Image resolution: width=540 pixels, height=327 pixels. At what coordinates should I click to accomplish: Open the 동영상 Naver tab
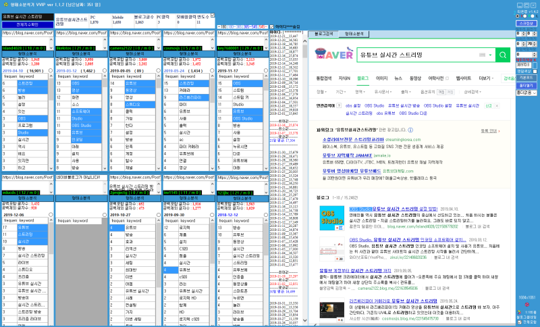point(415,78)
